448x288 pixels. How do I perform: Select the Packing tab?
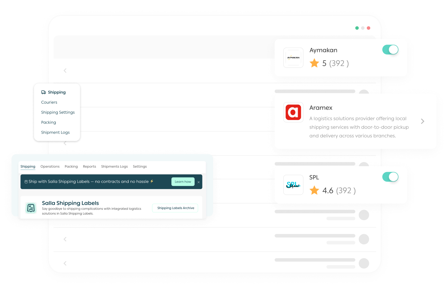pyautogui.click(x=71, y=167)
